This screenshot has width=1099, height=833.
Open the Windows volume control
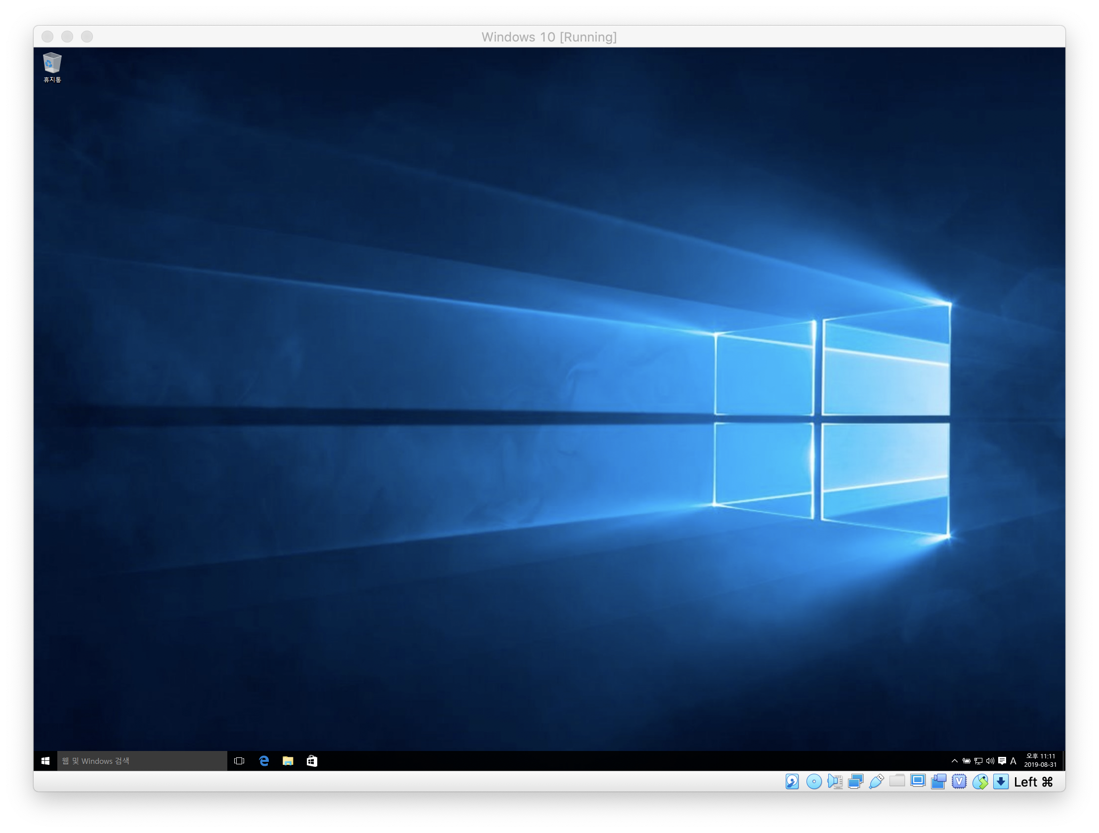click(x=990, y=760)
